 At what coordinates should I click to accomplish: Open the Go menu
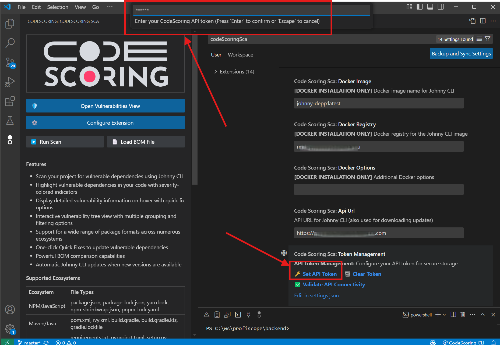click(x=96, y=7)
